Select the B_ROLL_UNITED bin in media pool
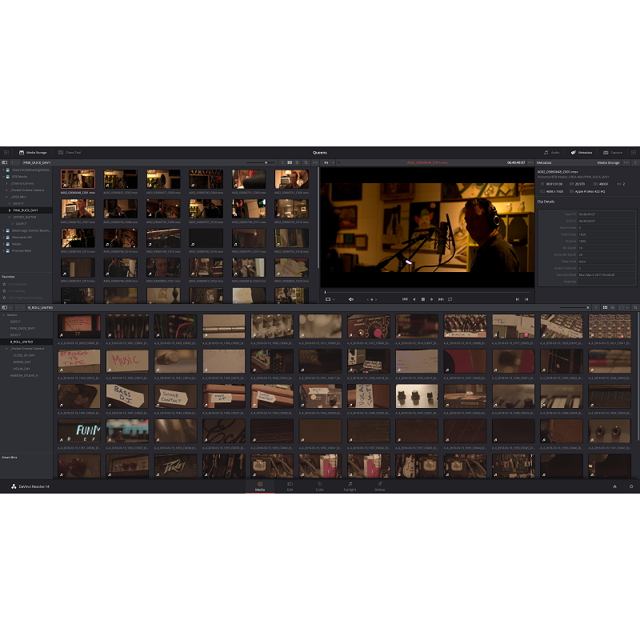The width and height of the screenshot is (640, 640). point(22,342)
